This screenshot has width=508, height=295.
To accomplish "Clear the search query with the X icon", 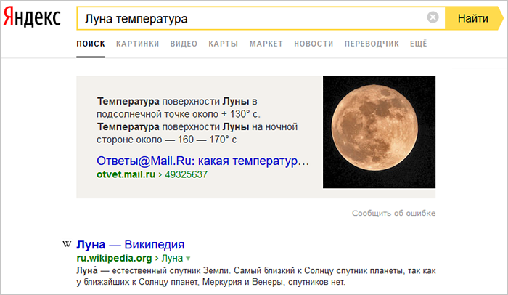I will tap(433, 17).
